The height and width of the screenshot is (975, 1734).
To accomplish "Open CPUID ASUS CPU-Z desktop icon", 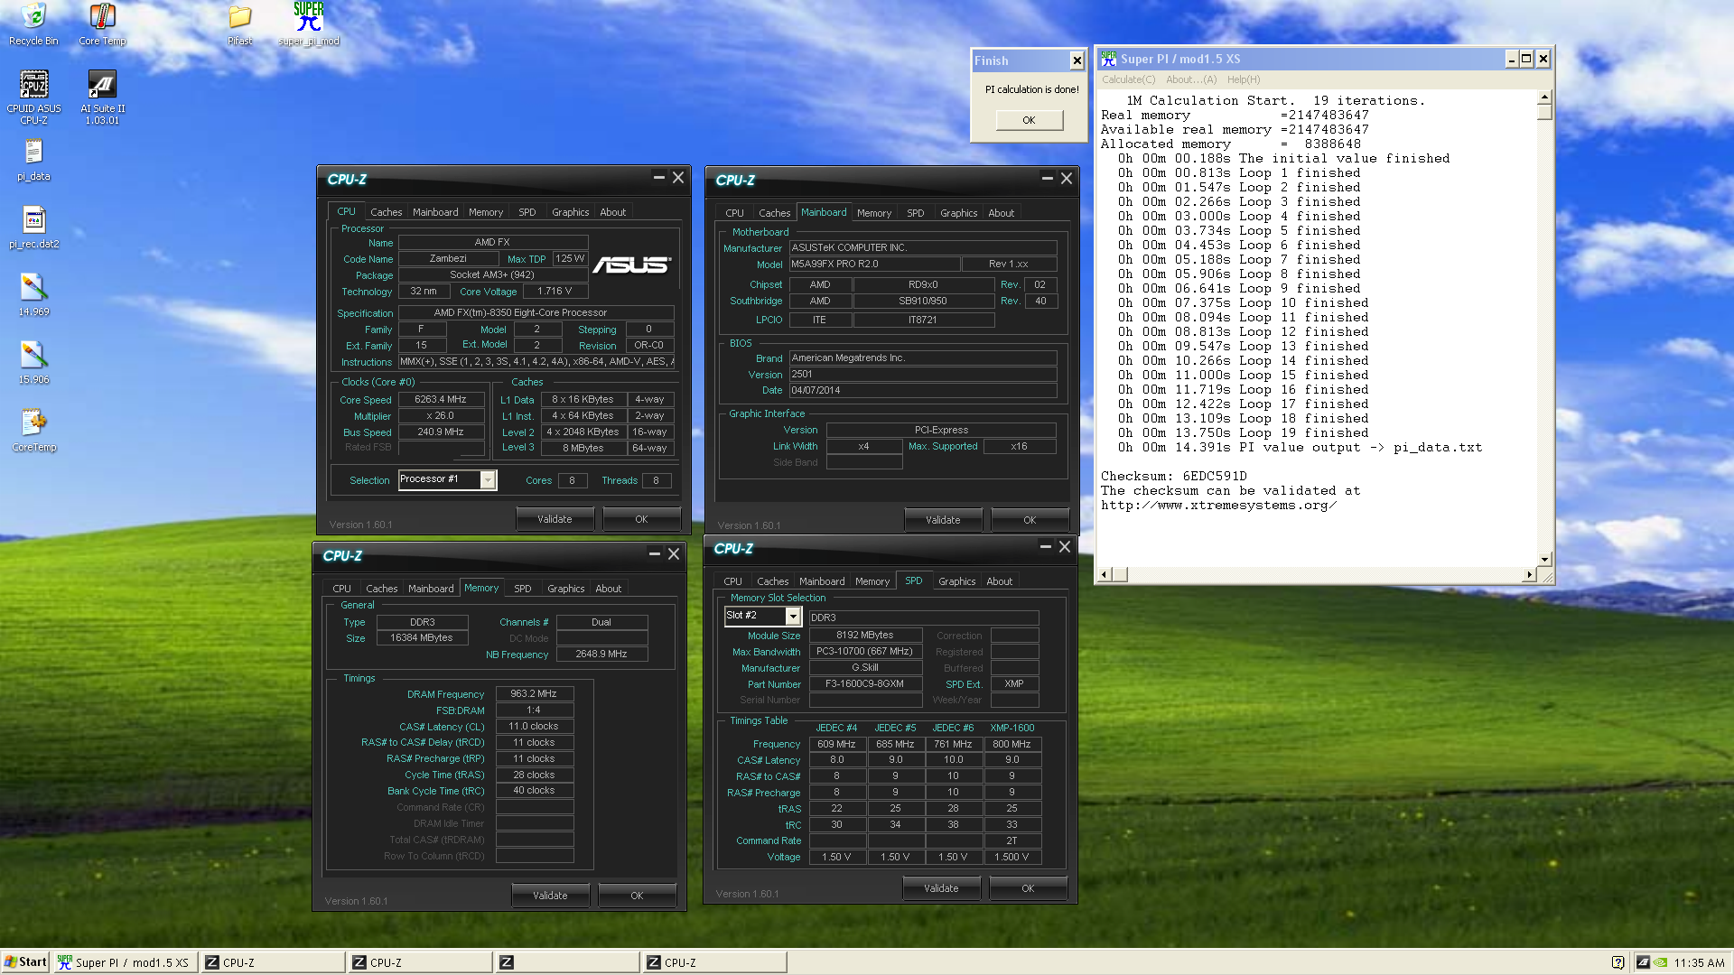I will click(x=33, y=97).
